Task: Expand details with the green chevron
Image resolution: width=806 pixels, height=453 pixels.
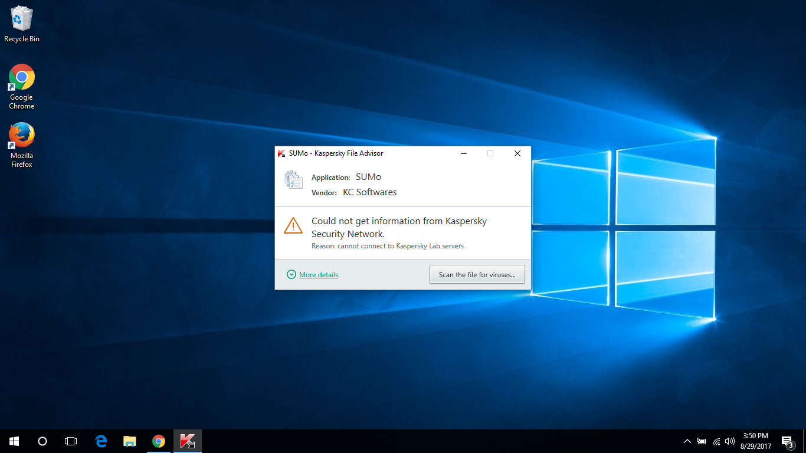Action: (x=291, y=274)
